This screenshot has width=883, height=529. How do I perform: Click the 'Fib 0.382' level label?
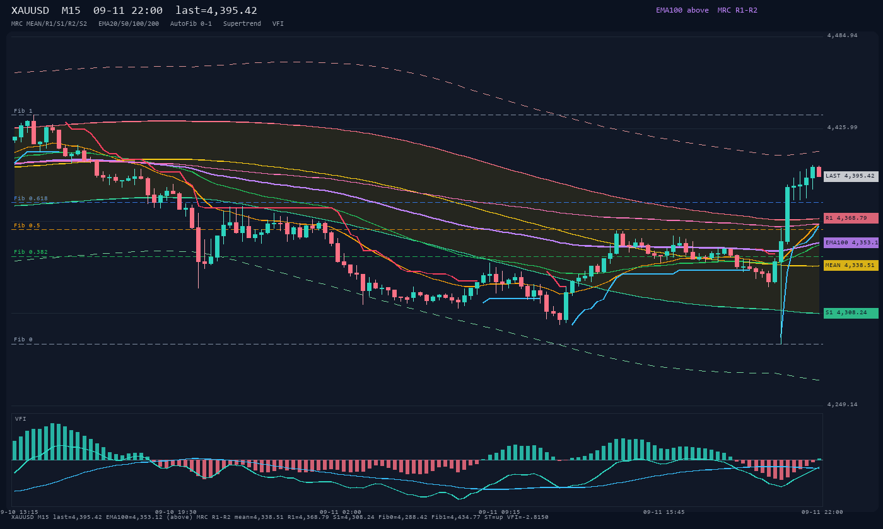(x=31, y=252)
